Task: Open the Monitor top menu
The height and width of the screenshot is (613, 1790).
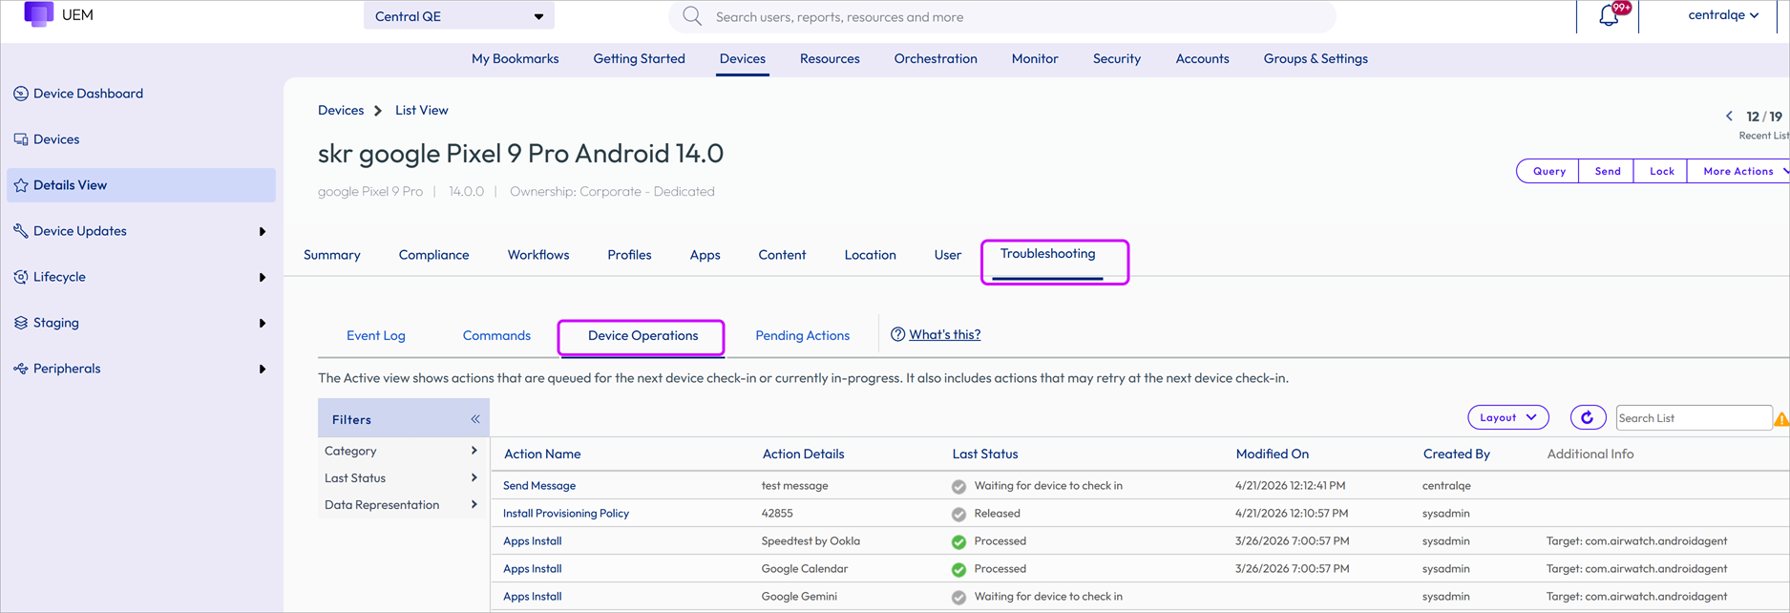Action: tap(1035, 58)
